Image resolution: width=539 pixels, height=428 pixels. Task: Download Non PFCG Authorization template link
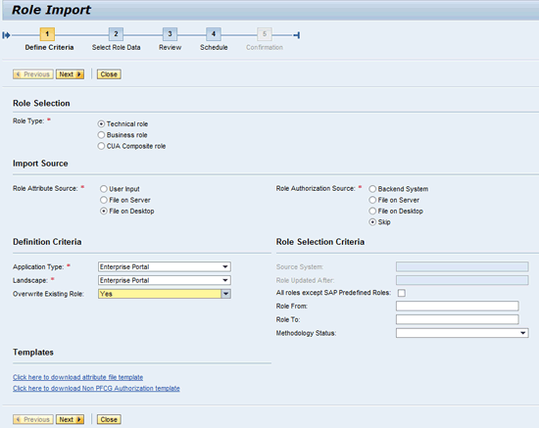click(96, 388)
